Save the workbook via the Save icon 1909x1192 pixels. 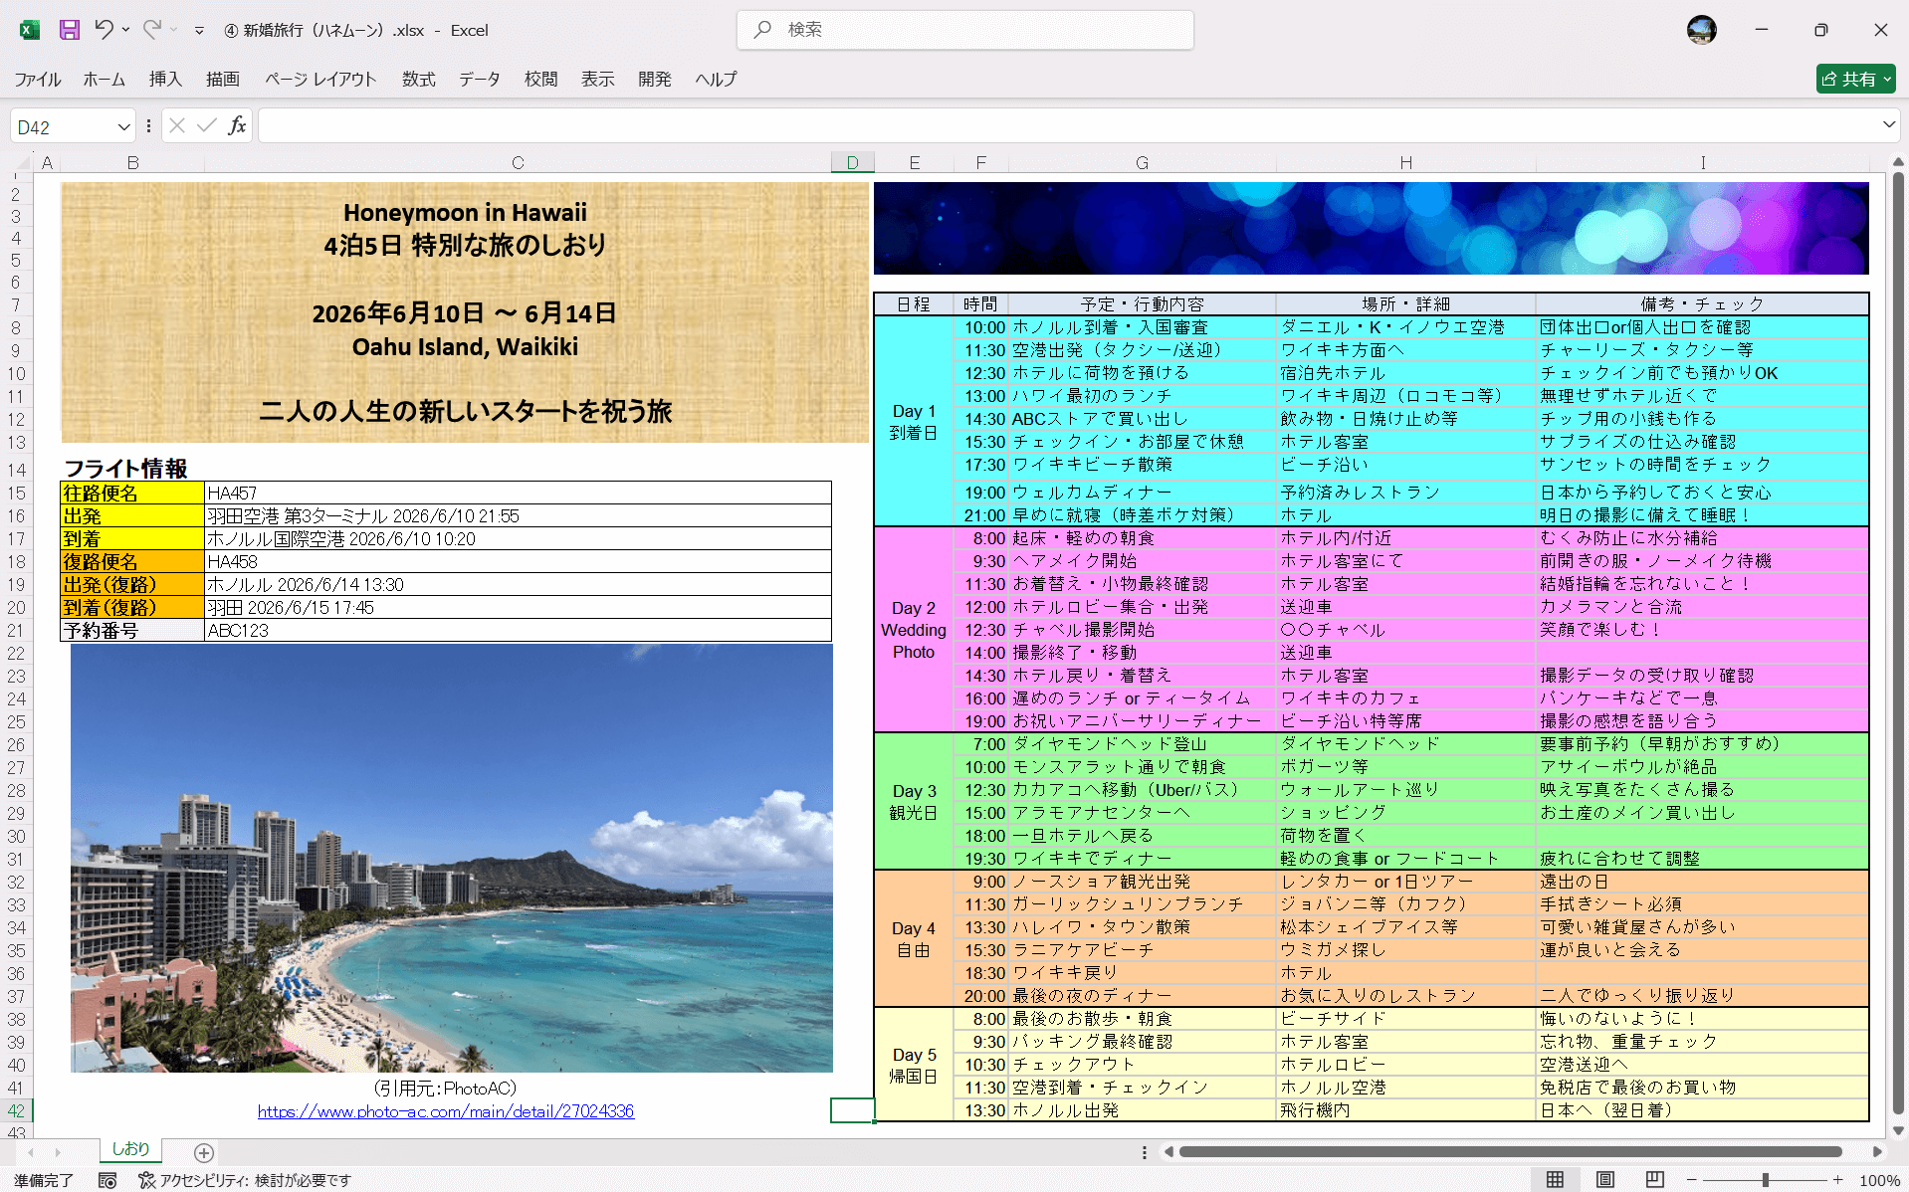pos(68,30)
